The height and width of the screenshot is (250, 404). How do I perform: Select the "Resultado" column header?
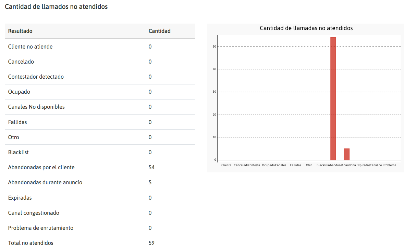pyautogui.click(x=20, y=31)
